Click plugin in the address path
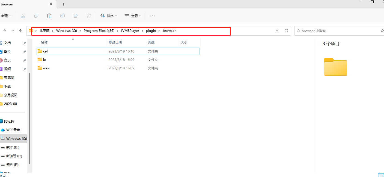Image resolution: width=384 pixels, height=177 pixels. click(151, 31)
